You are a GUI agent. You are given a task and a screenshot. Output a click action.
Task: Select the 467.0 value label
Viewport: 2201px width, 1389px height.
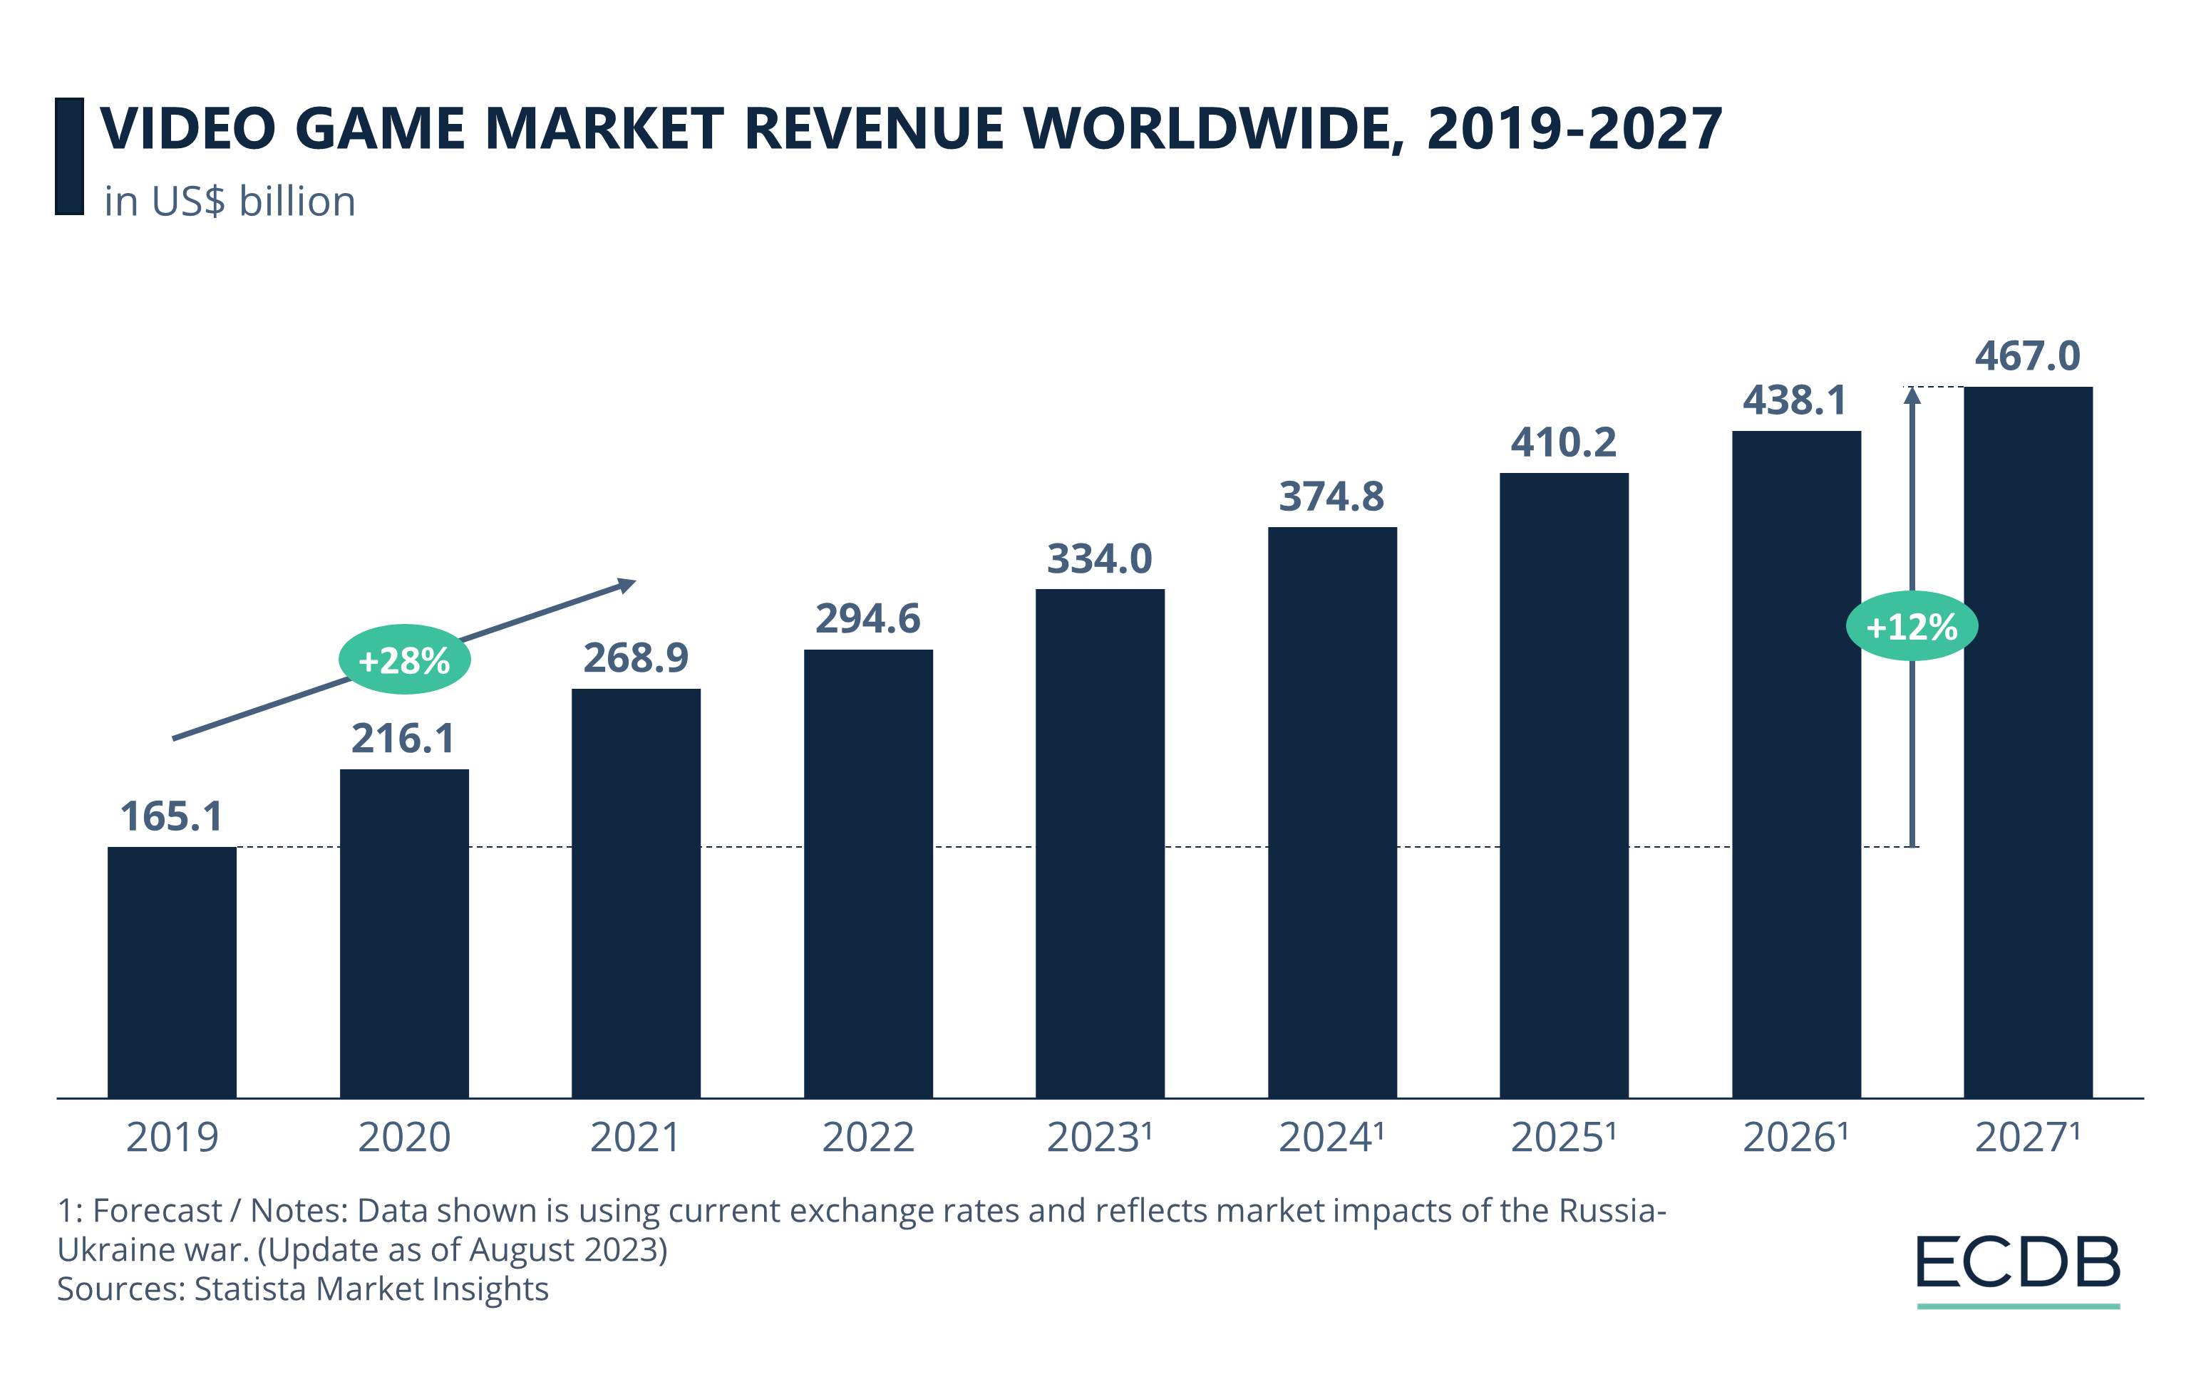click(x=2029, y=356)
